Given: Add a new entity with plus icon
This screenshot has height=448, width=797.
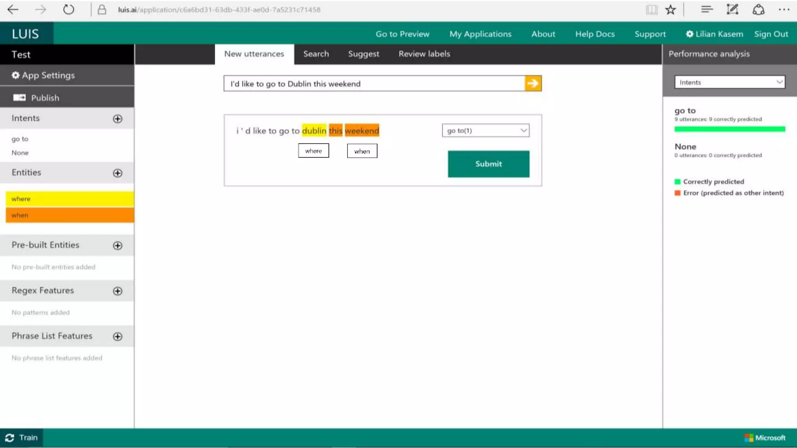Looking at the screenshot, I should pos(118,173).
